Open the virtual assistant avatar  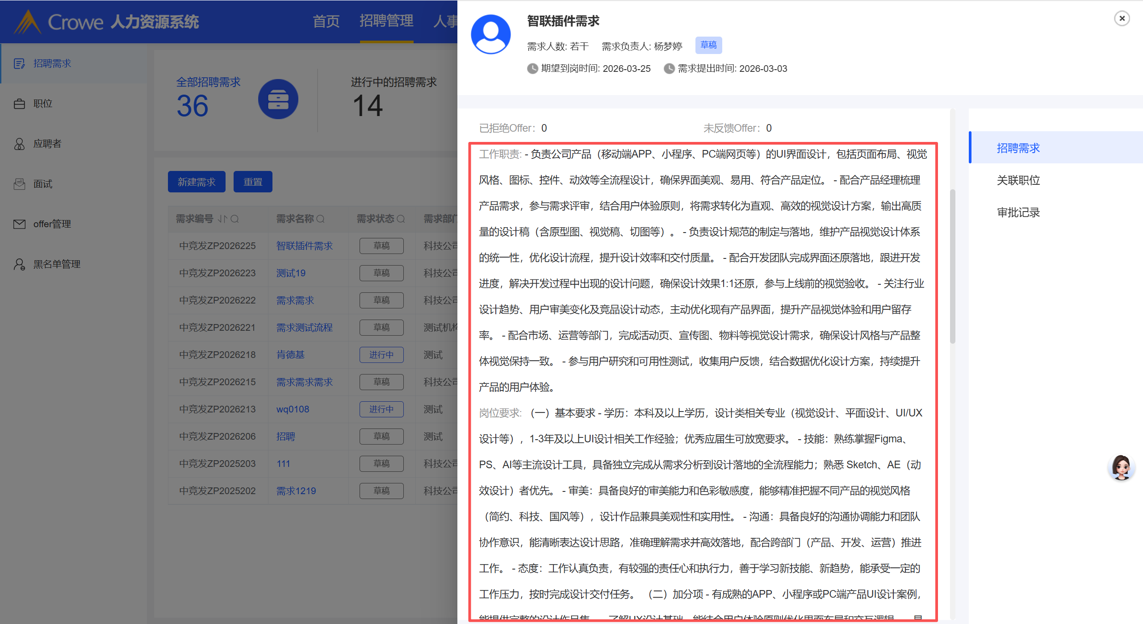(x=1121, y=467)
